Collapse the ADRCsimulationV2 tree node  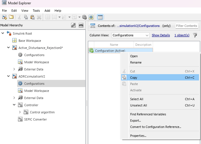point(9,76)
